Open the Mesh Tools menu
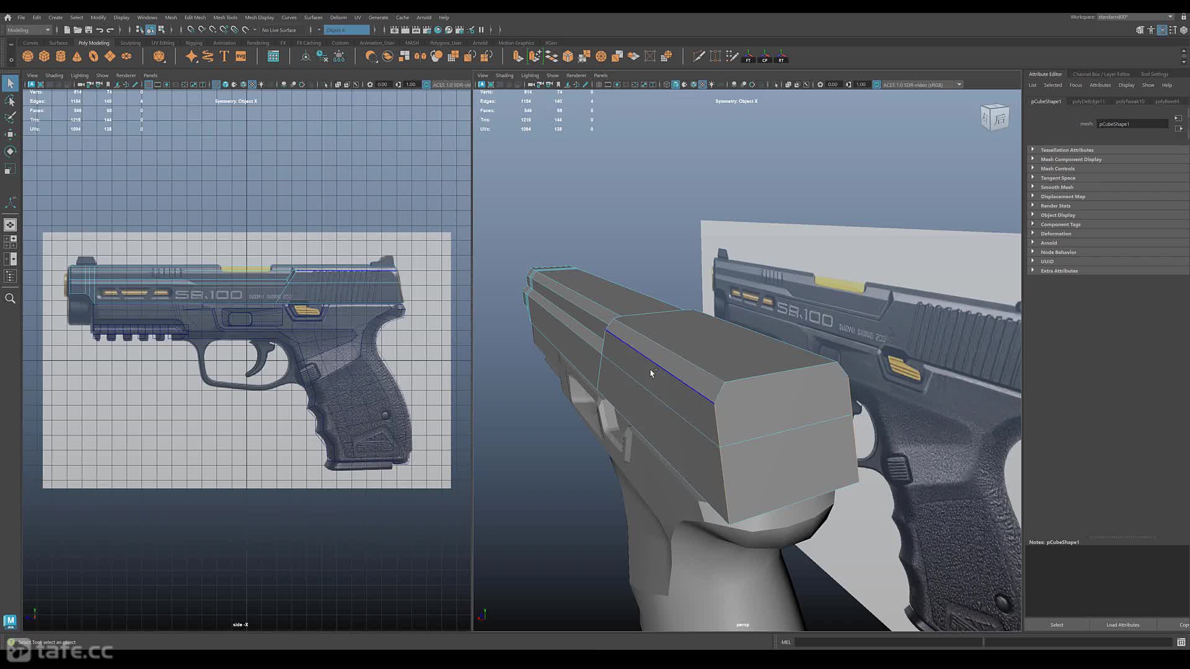This screenshot has width=1190, height=669. [225, 17]
